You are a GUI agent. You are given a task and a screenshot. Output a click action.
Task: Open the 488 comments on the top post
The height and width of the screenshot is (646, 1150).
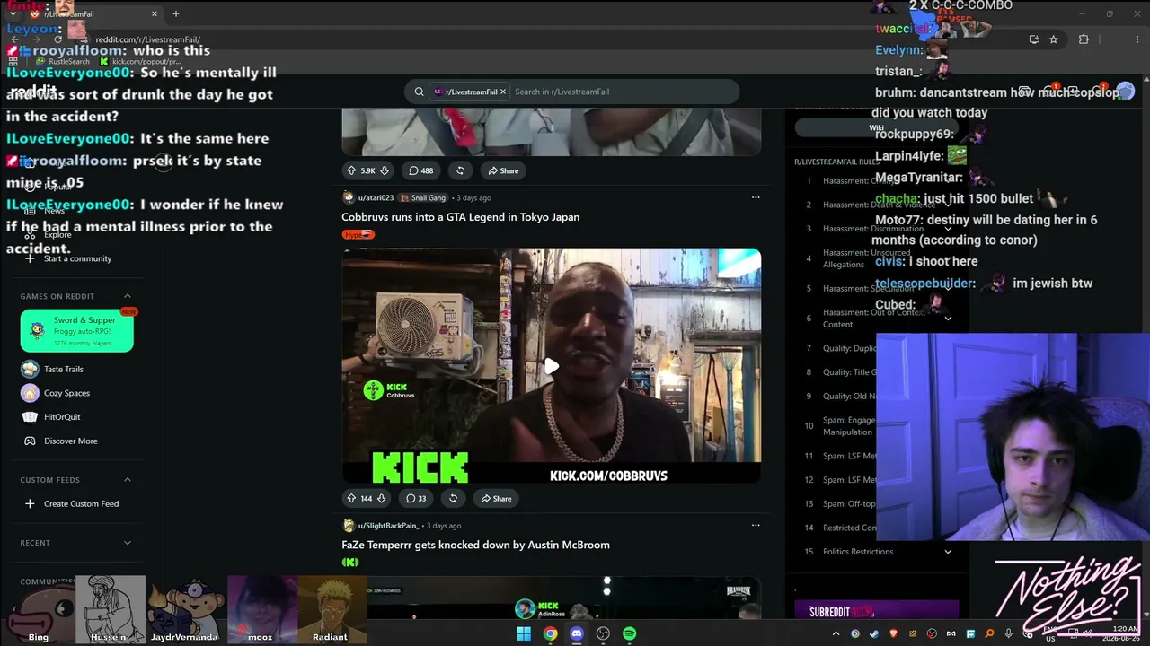tap(420, 170)
